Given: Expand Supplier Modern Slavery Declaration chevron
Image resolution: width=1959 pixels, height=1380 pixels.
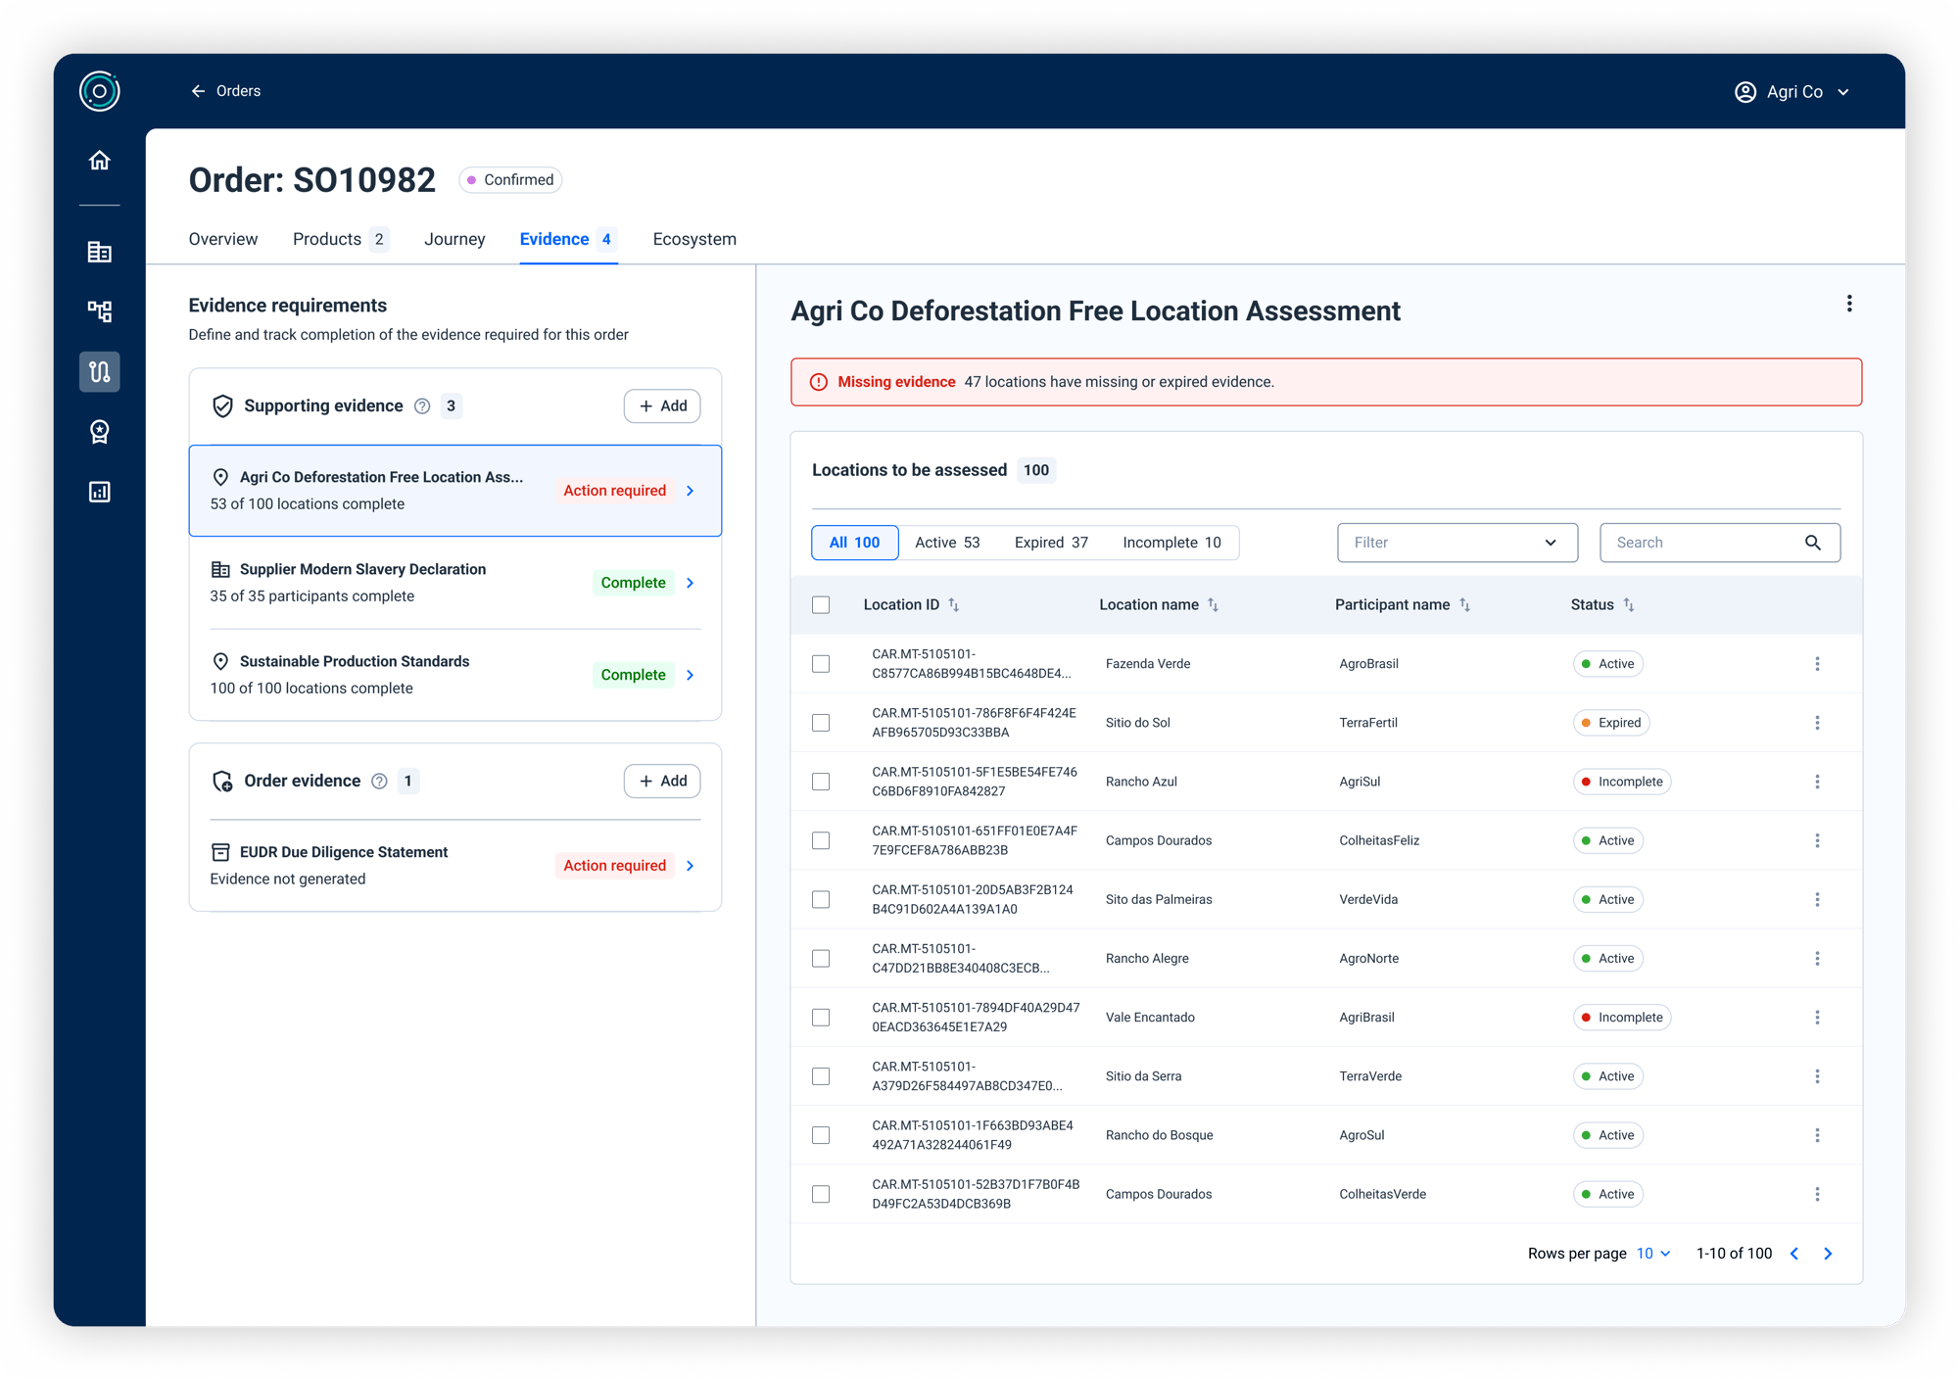Looking at the screenshot, I should [x=691, y=583].
